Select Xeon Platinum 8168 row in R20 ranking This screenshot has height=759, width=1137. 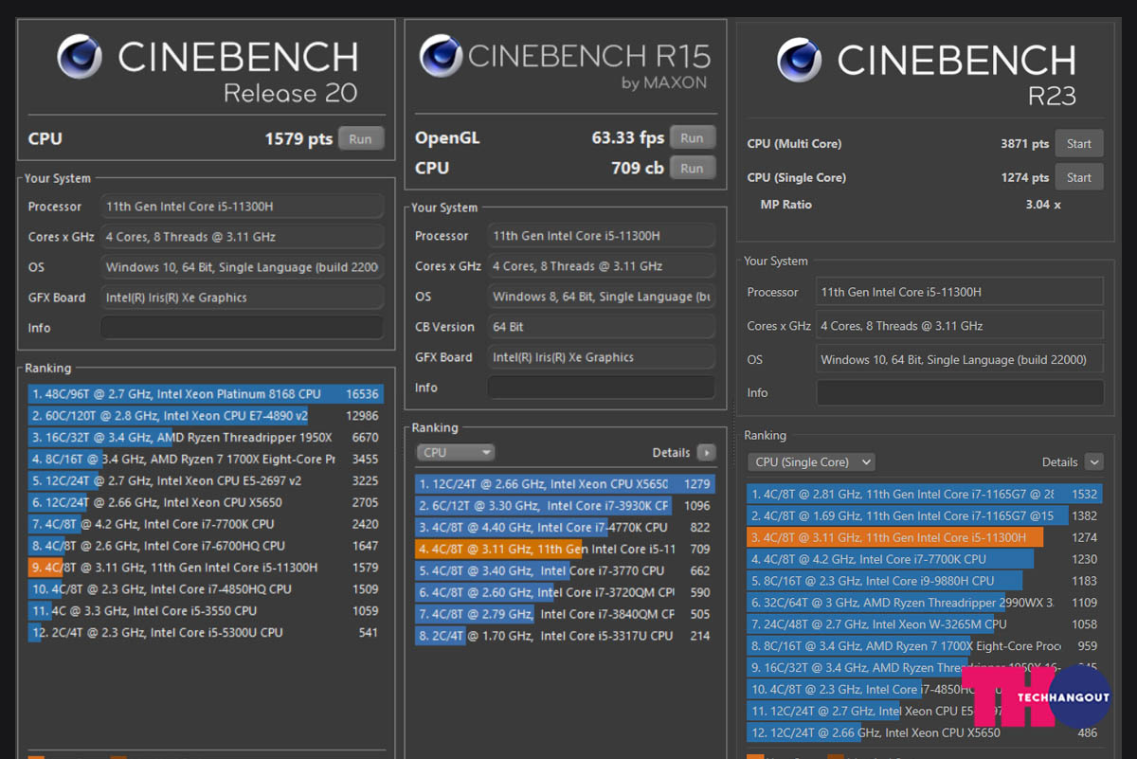point(206,394)
